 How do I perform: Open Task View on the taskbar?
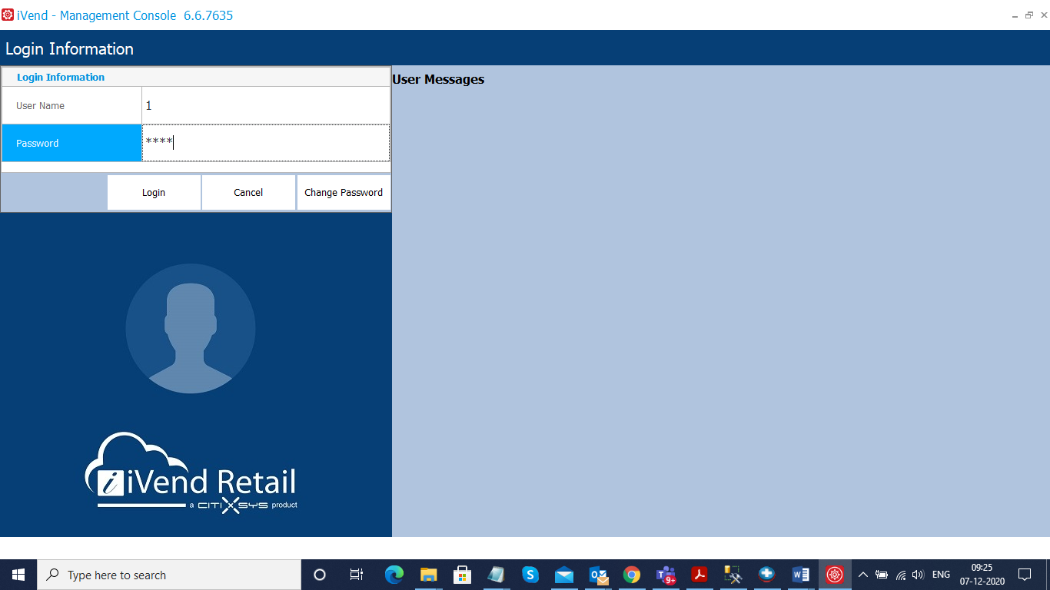(357, 575)
